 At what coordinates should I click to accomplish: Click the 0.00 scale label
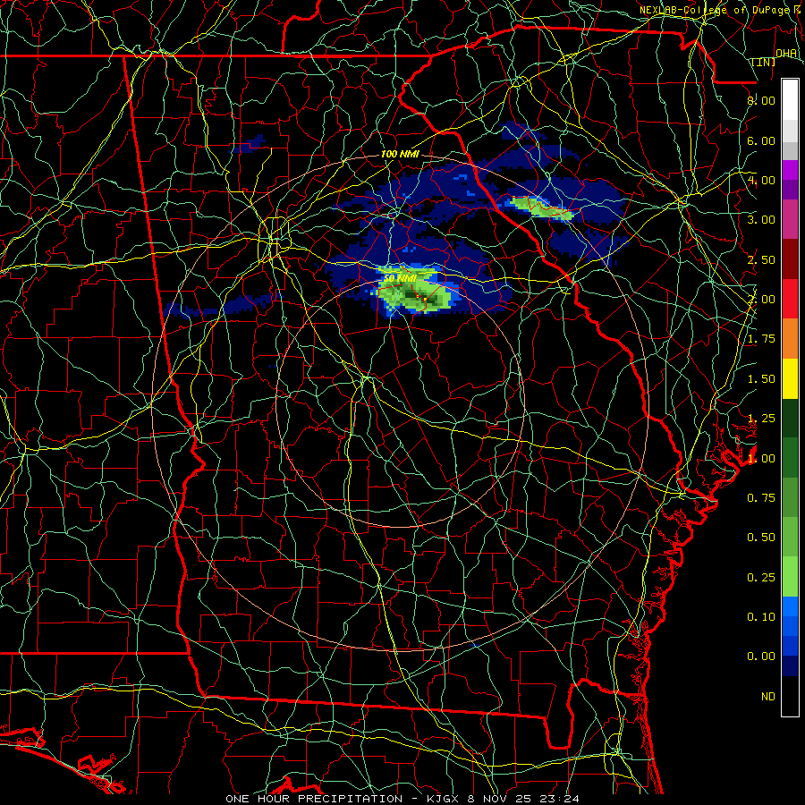[761, 657]
